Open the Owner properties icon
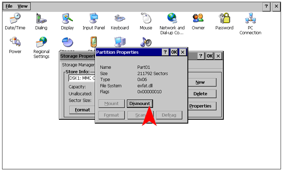Screen dimensions: 282x170 [198, 18]
